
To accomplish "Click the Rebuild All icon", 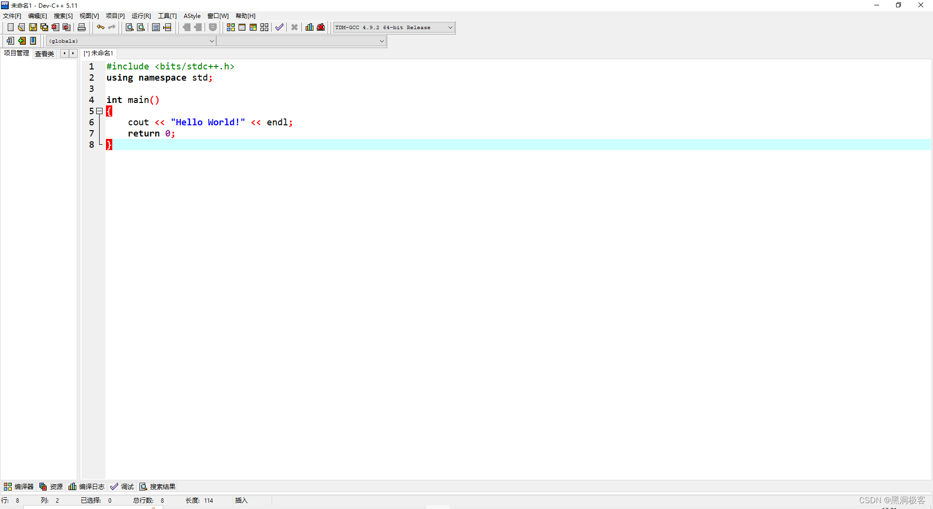I will point(264,27).
